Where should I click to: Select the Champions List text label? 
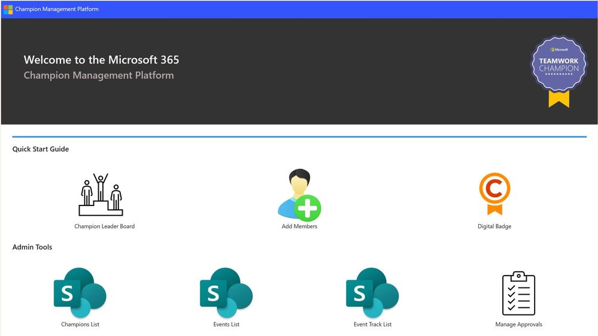point(80,324)
